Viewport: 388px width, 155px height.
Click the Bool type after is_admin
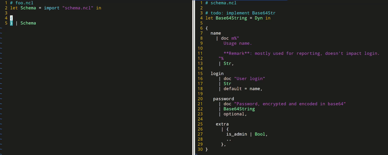pos(260,134)
